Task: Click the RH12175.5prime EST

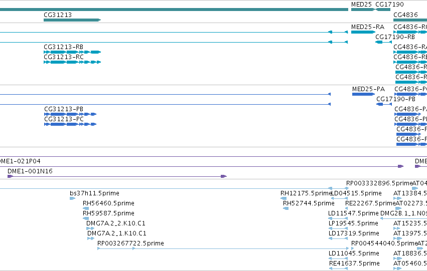Action: pyautogui.click(x=306, y=193)
